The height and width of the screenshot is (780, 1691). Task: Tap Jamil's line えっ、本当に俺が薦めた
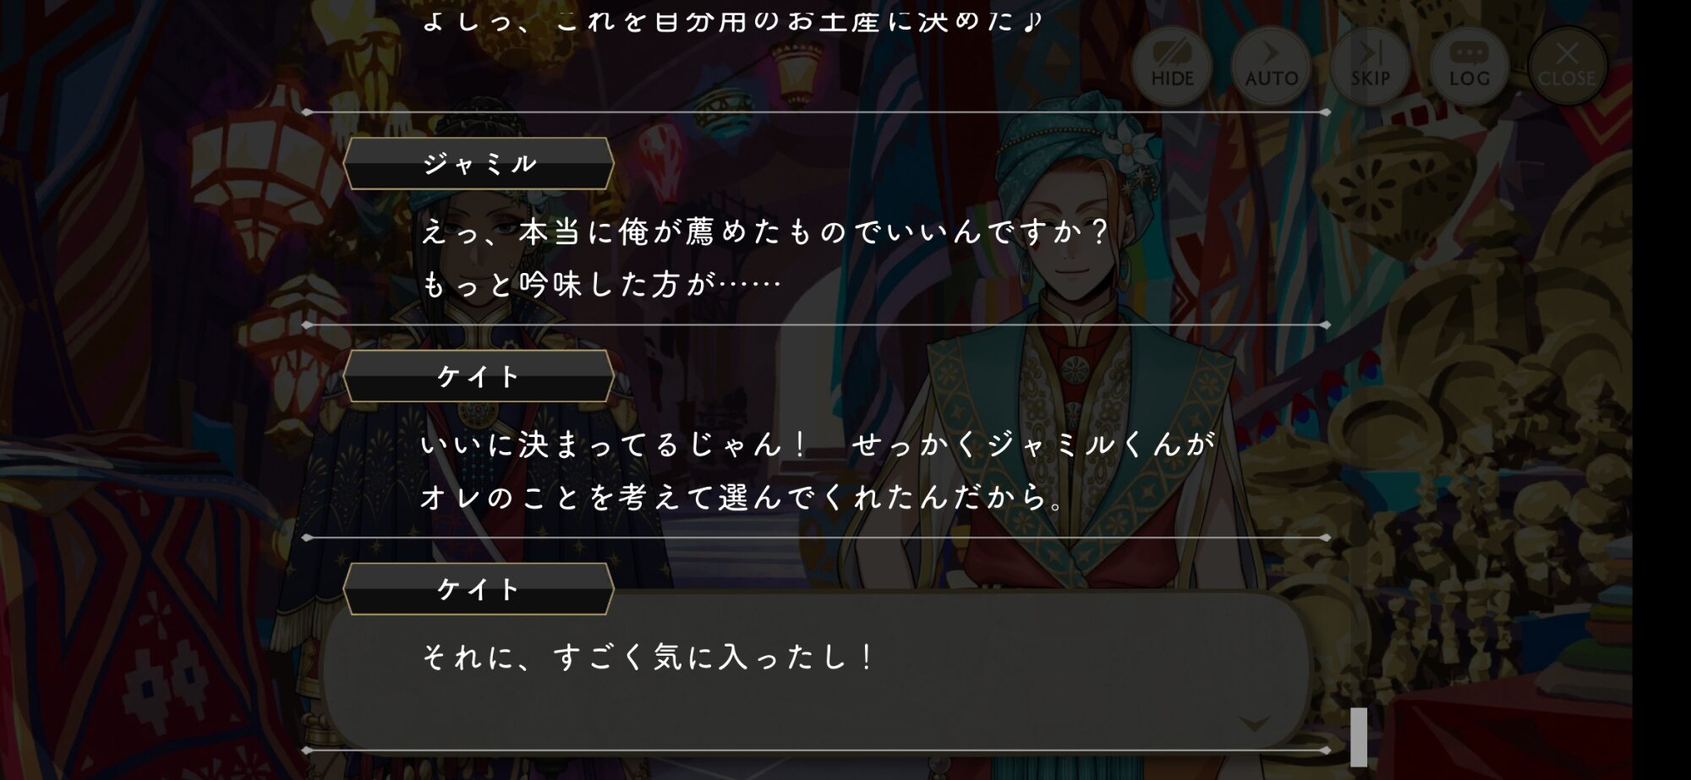point(764,232)
